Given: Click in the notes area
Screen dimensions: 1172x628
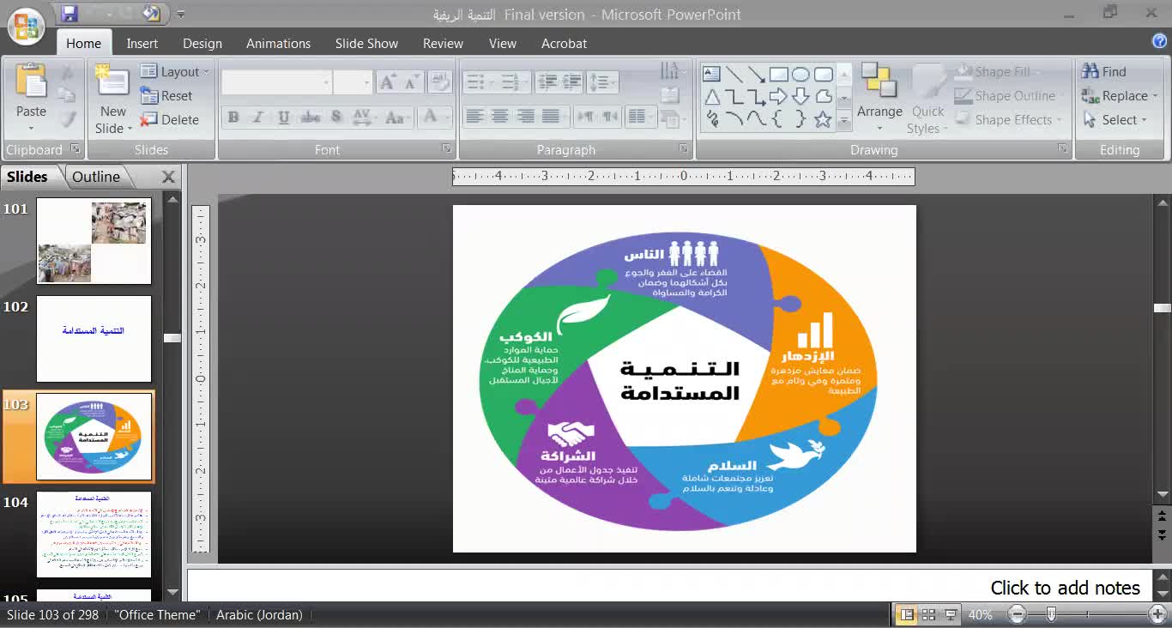Looking at the screenshot, I should click(x=669, y=588).
